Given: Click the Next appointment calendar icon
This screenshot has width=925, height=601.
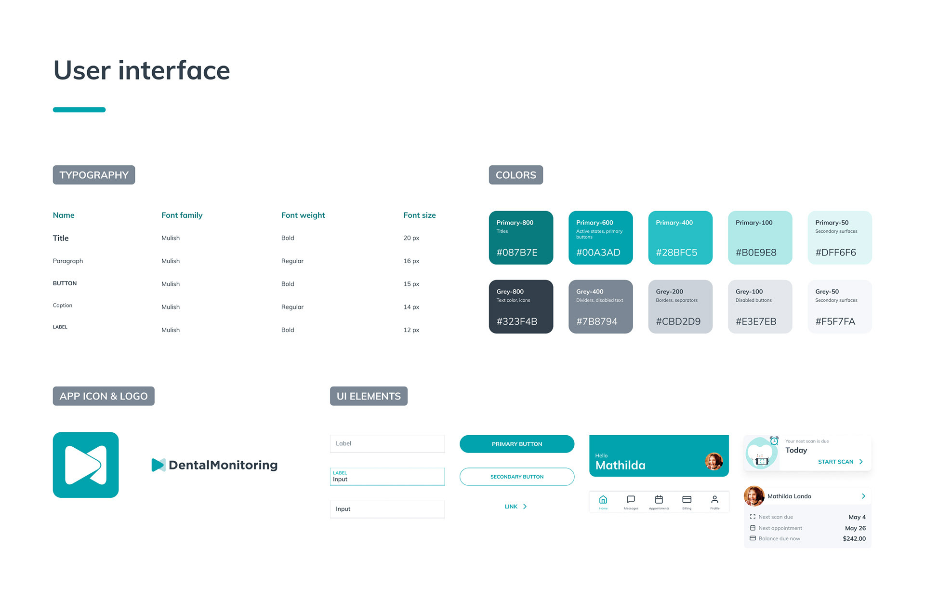Looking at the screenshot, I should coord(753,528).
